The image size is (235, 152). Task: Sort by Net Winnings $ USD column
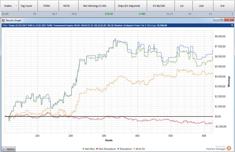96,6
